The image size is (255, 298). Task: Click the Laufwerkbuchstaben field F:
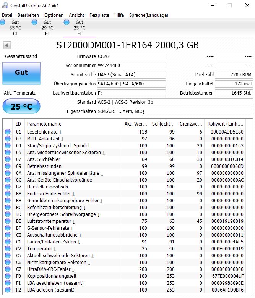point(132,93)
